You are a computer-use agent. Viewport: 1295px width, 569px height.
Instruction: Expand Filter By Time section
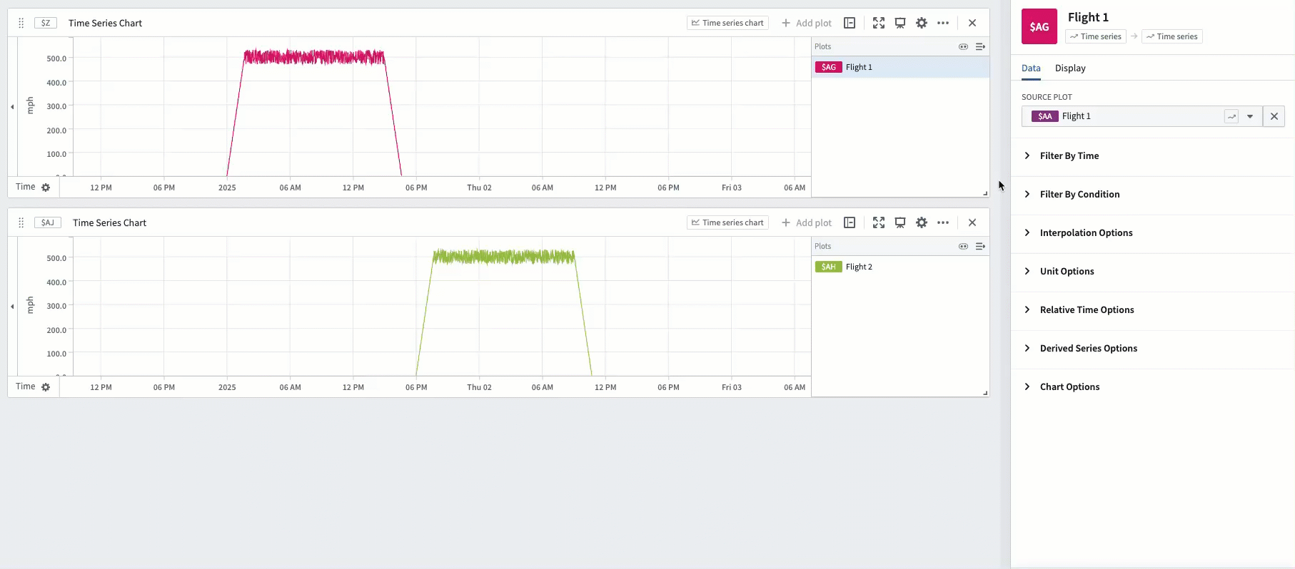coord(1069,155)
